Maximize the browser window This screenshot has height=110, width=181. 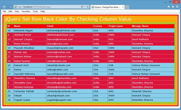pos(170,2)
